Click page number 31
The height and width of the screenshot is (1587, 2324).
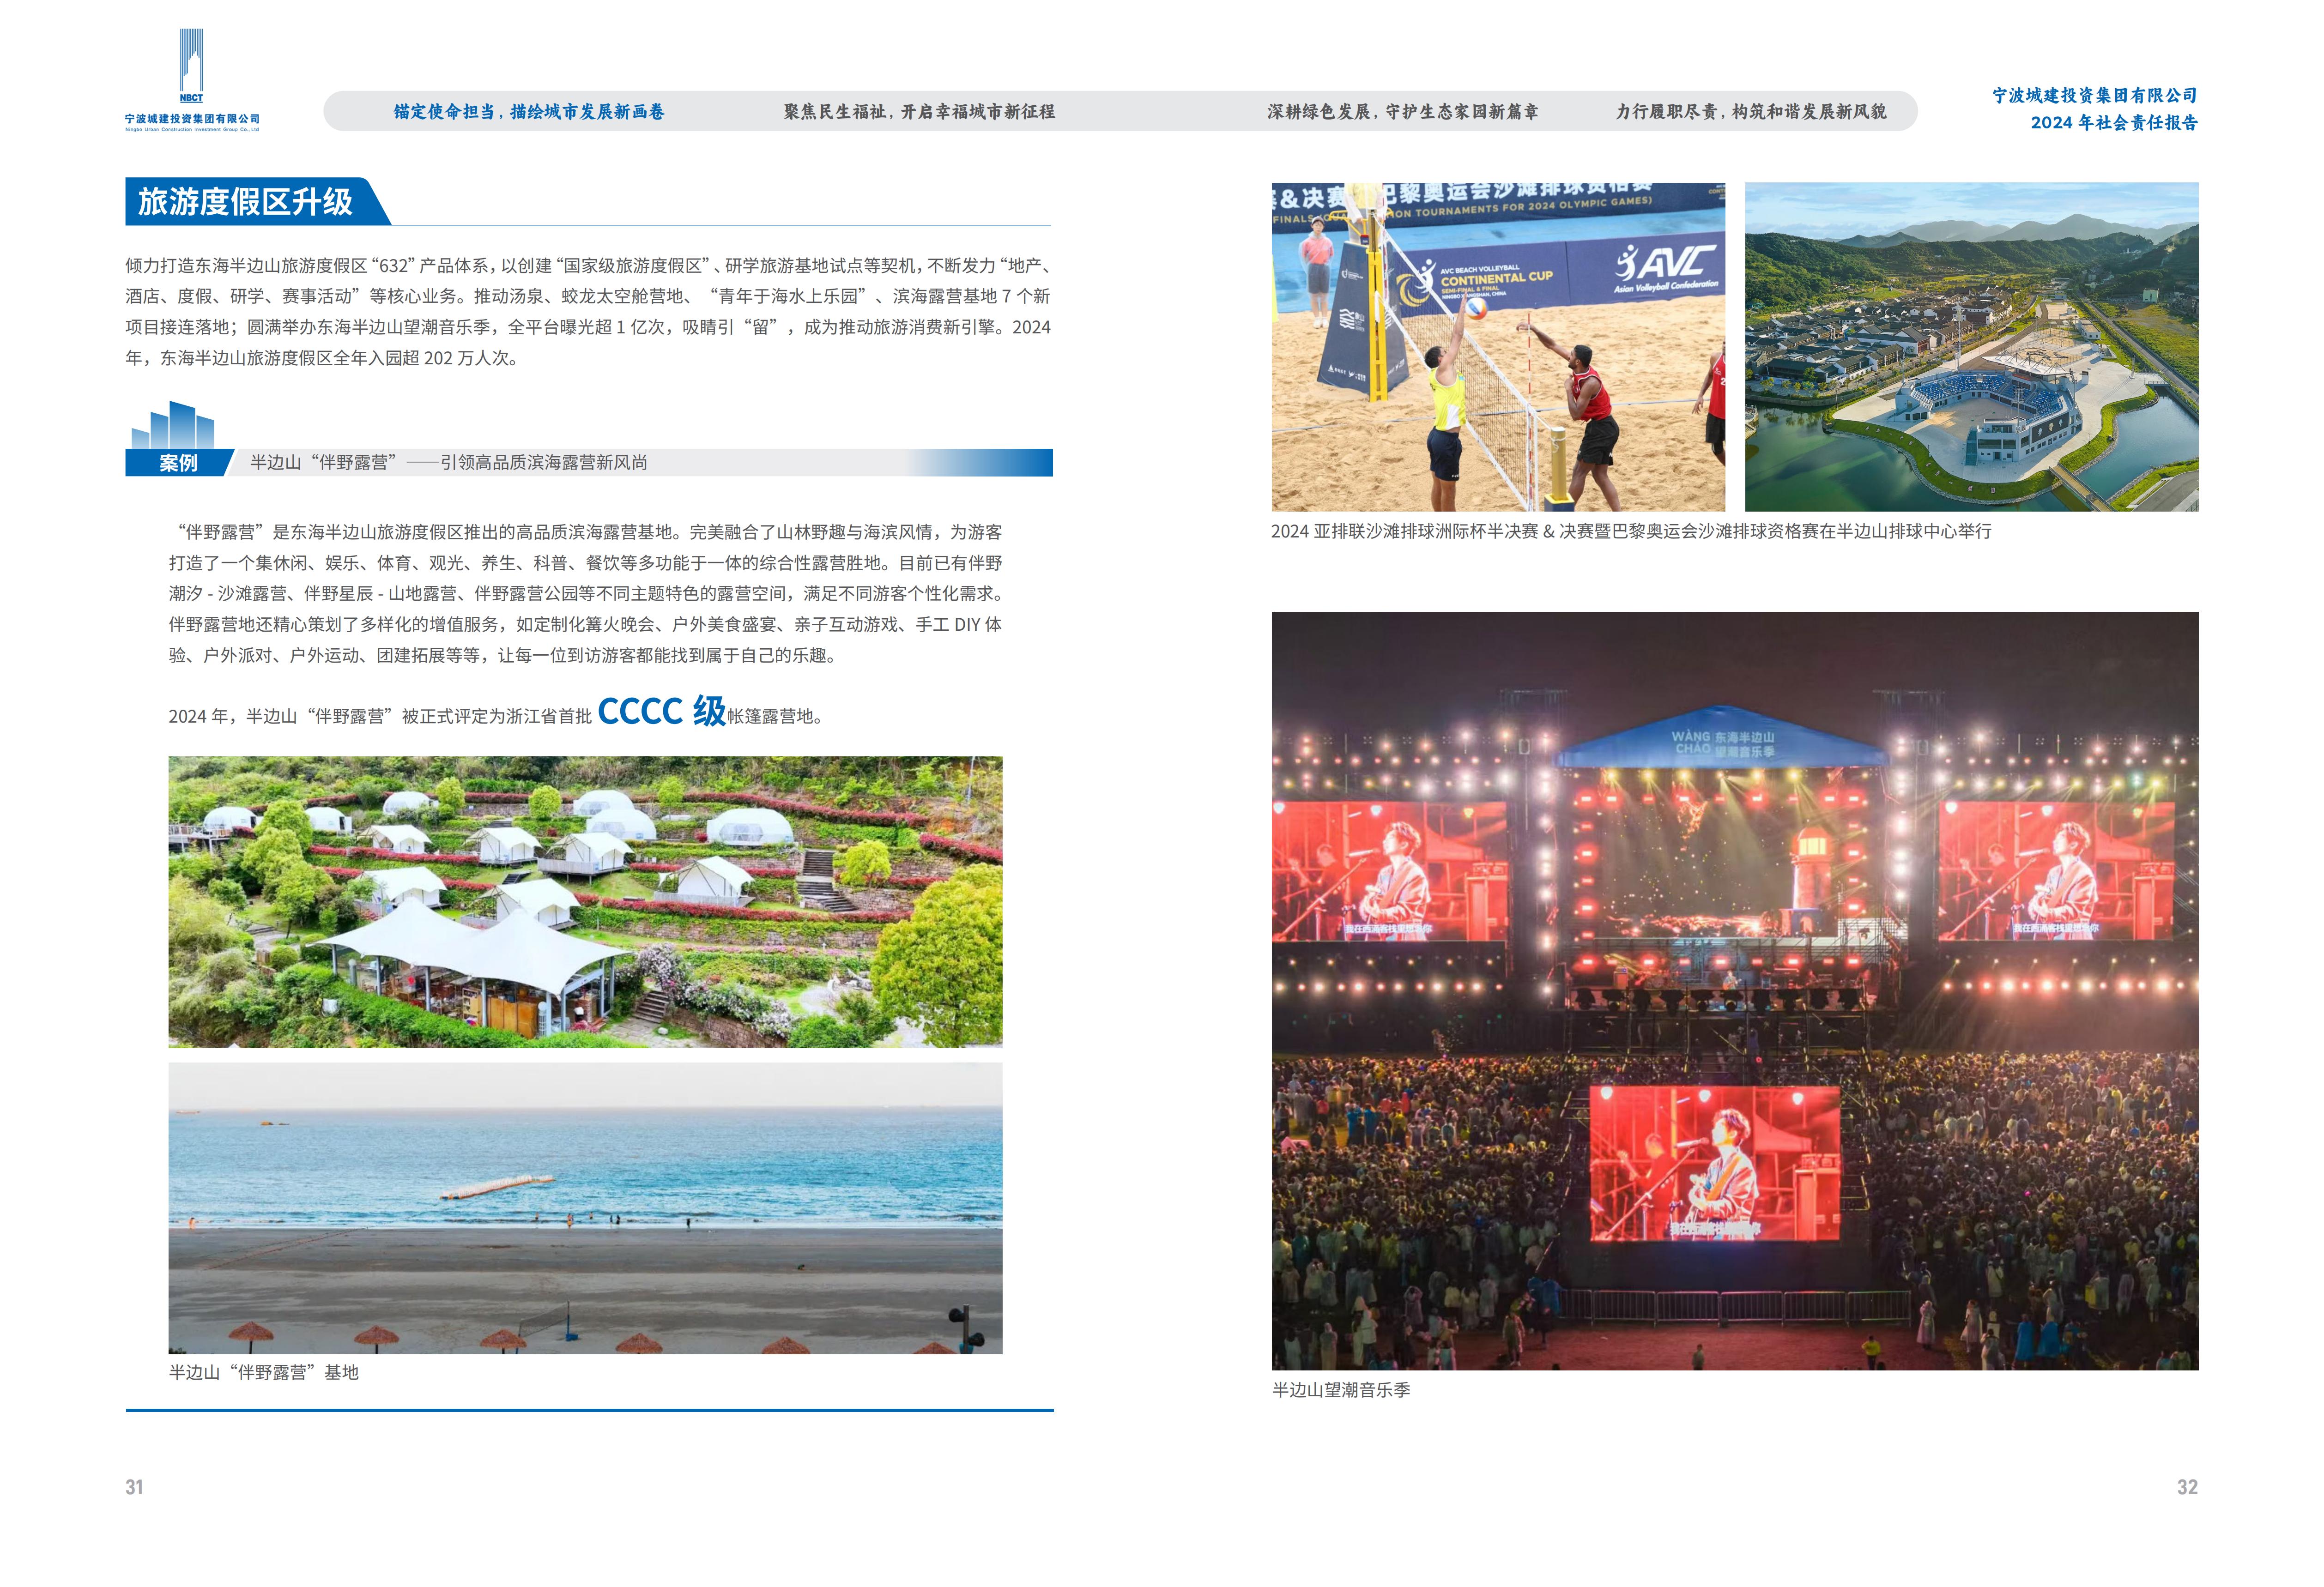click(x=134, y=1487)
